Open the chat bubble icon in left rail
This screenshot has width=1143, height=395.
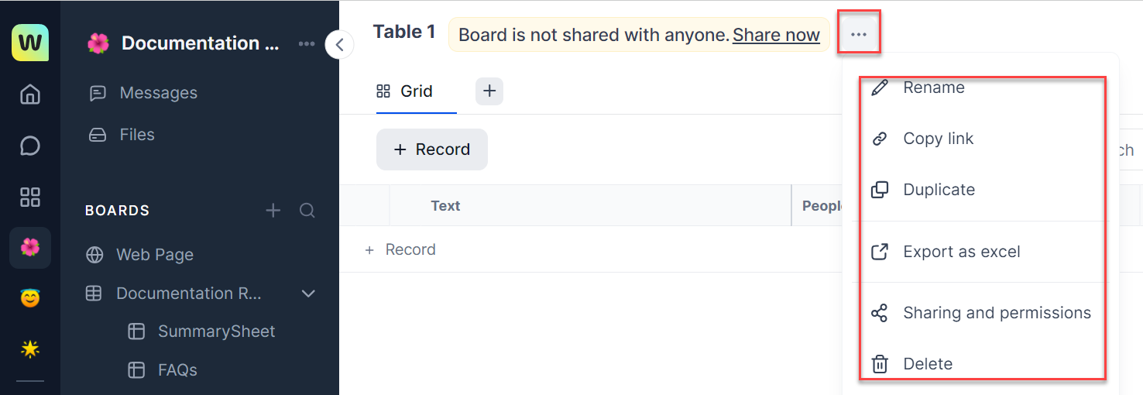pos(30,146)
